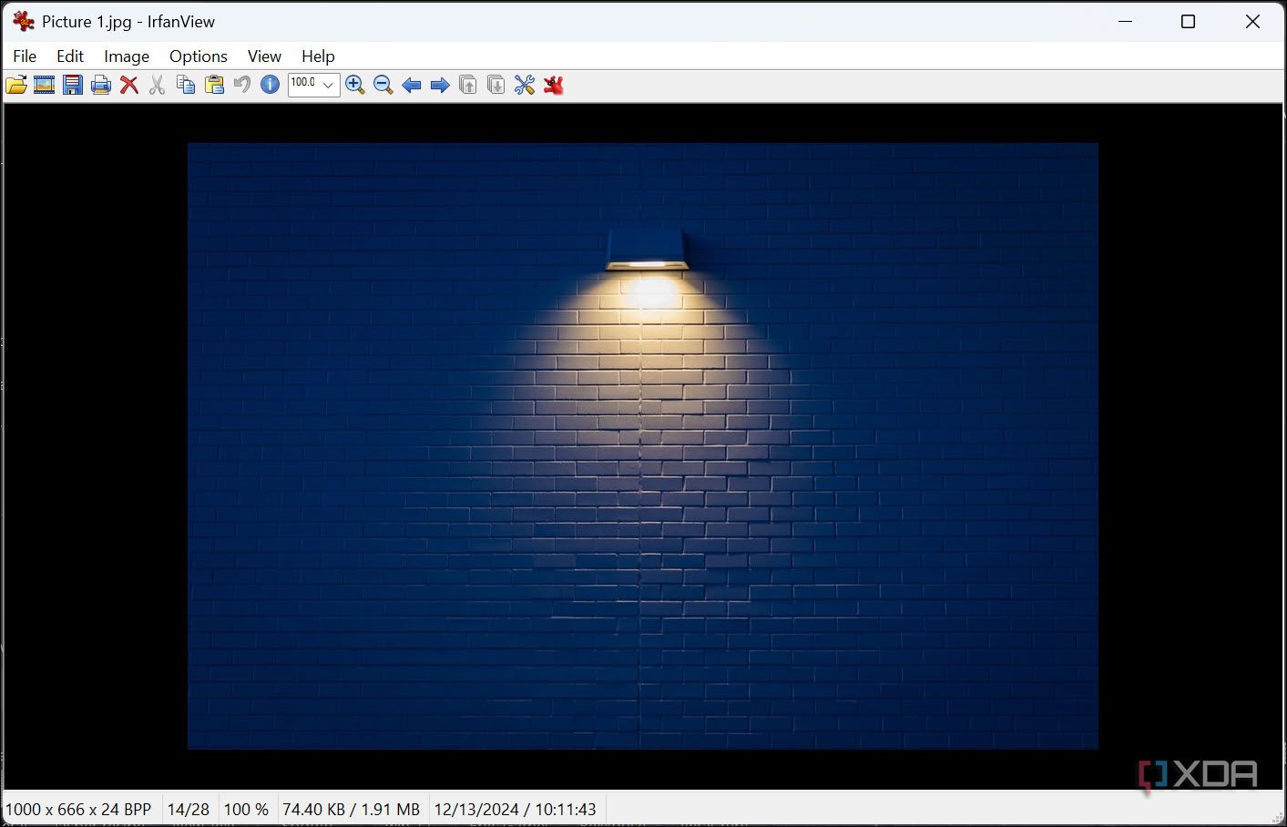
Task: Copy the image using the toolbar copy icon
Action: pos(186,86)
